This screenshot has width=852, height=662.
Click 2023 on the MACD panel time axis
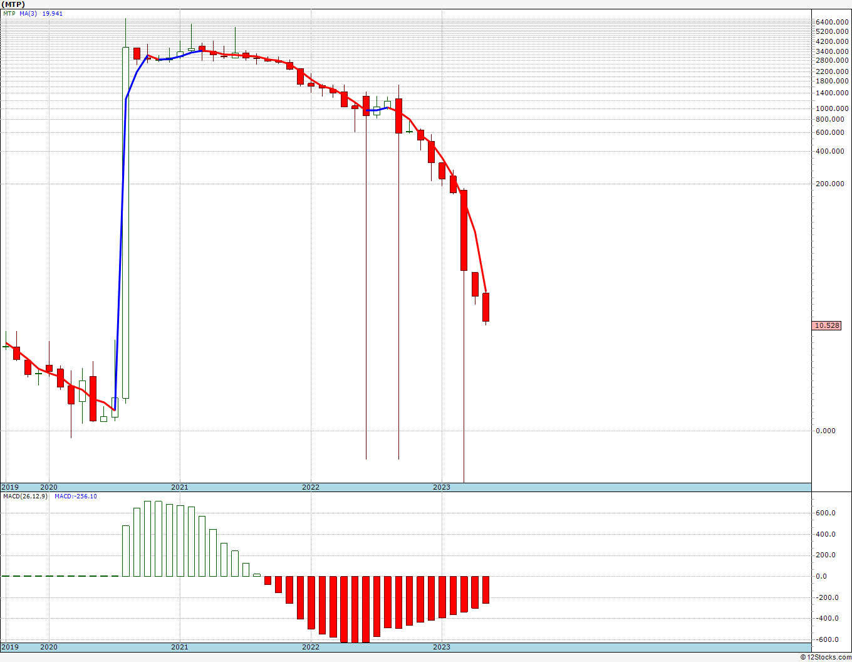(x=442, y=647)
